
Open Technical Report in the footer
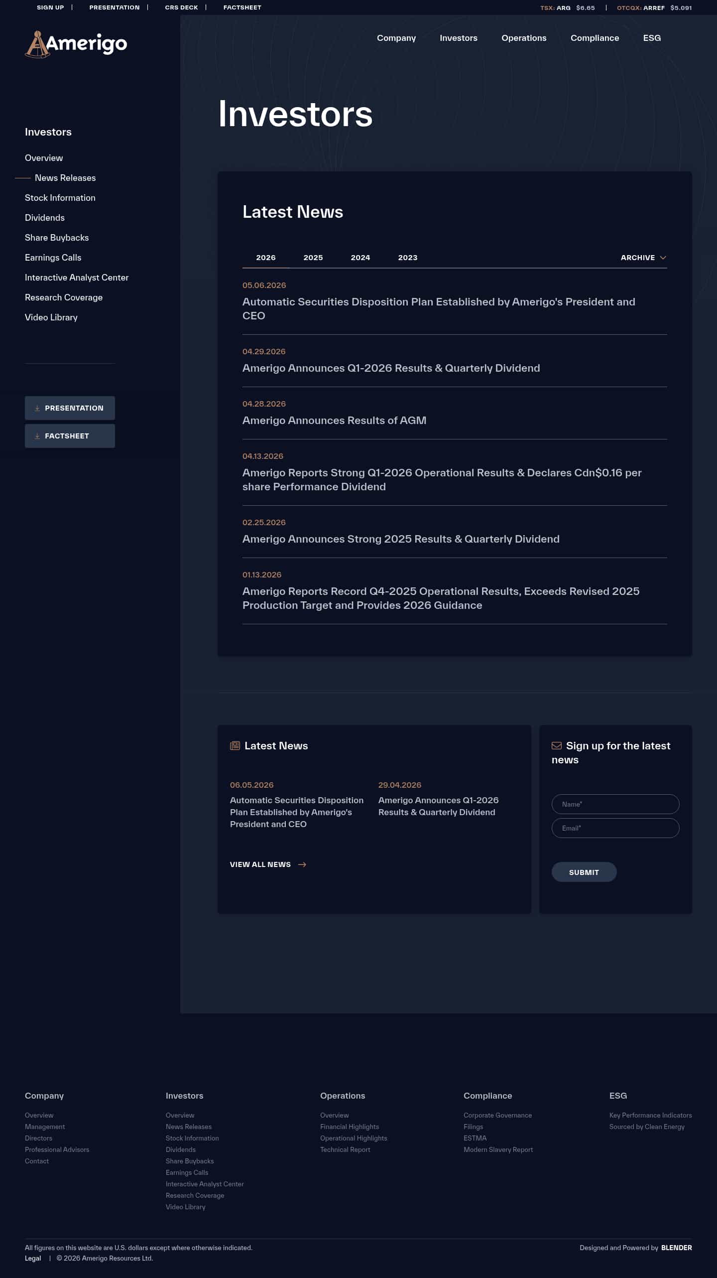pyautogui.click(x=345, y=1149)
